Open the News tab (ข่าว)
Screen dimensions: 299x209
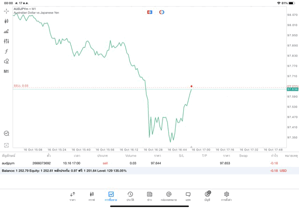click(149, 196)
